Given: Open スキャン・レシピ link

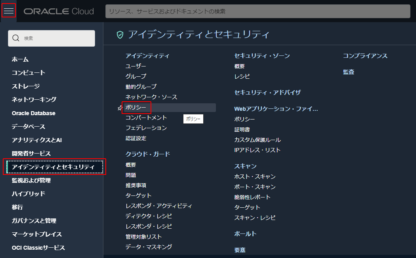Looking at the screenshot, I should pos(255,218).
